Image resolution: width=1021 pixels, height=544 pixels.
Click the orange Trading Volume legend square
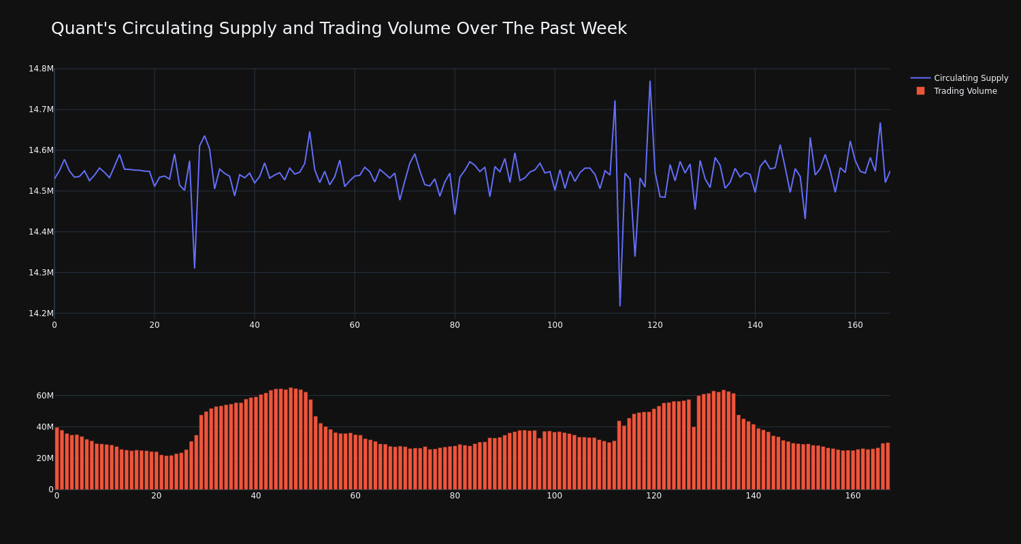[x=920, y=90]
